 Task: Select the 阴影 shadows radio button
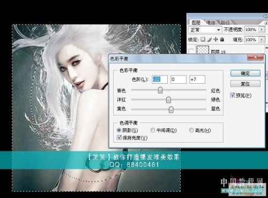coord(119,130)
